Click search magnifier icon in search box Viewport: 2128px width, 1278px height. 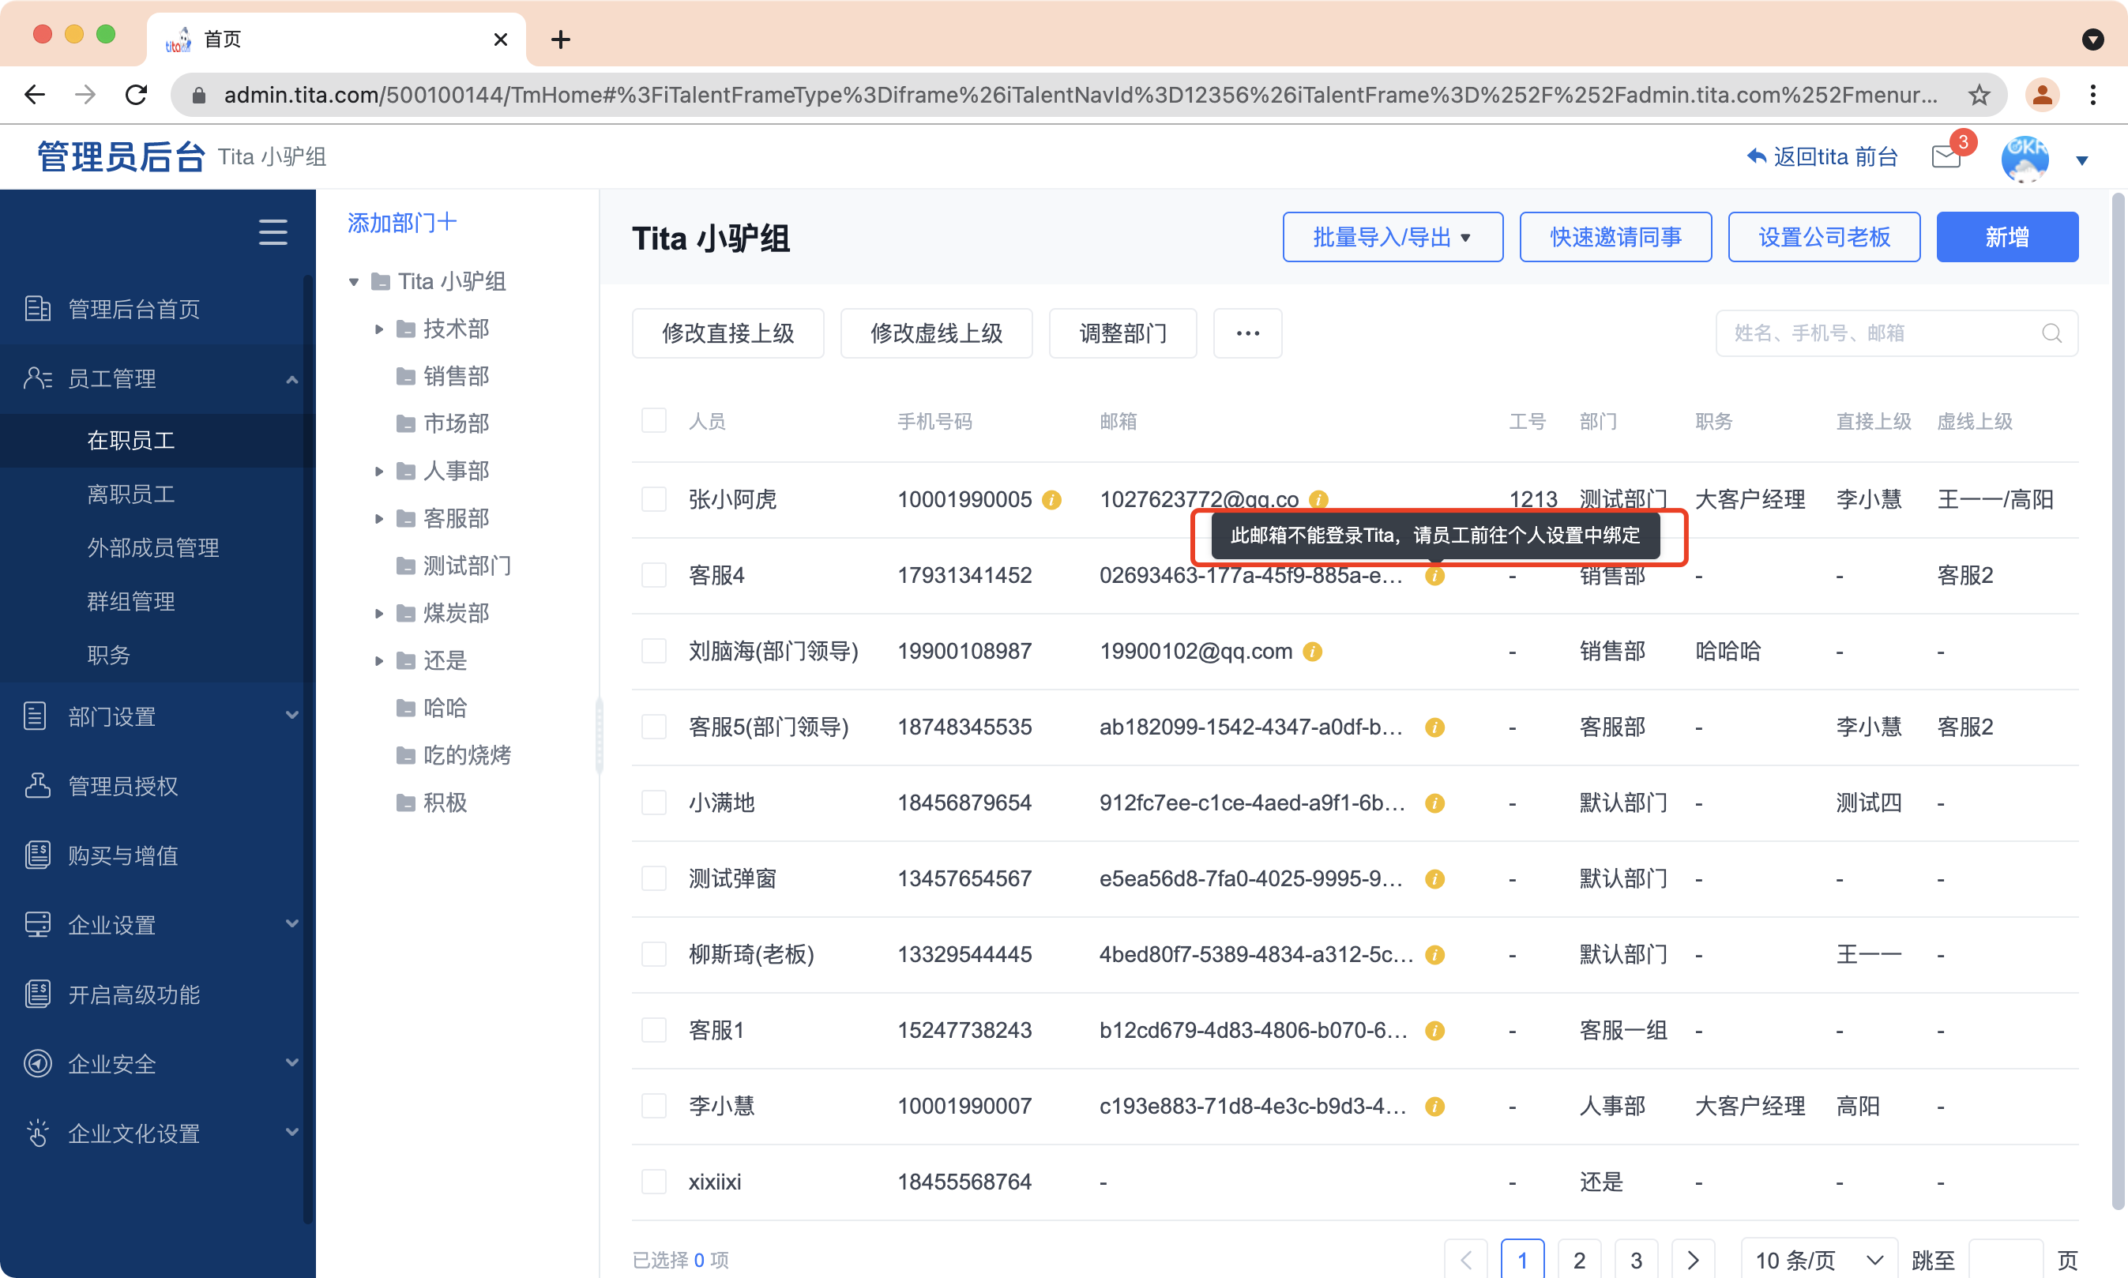pos(2051,333)
